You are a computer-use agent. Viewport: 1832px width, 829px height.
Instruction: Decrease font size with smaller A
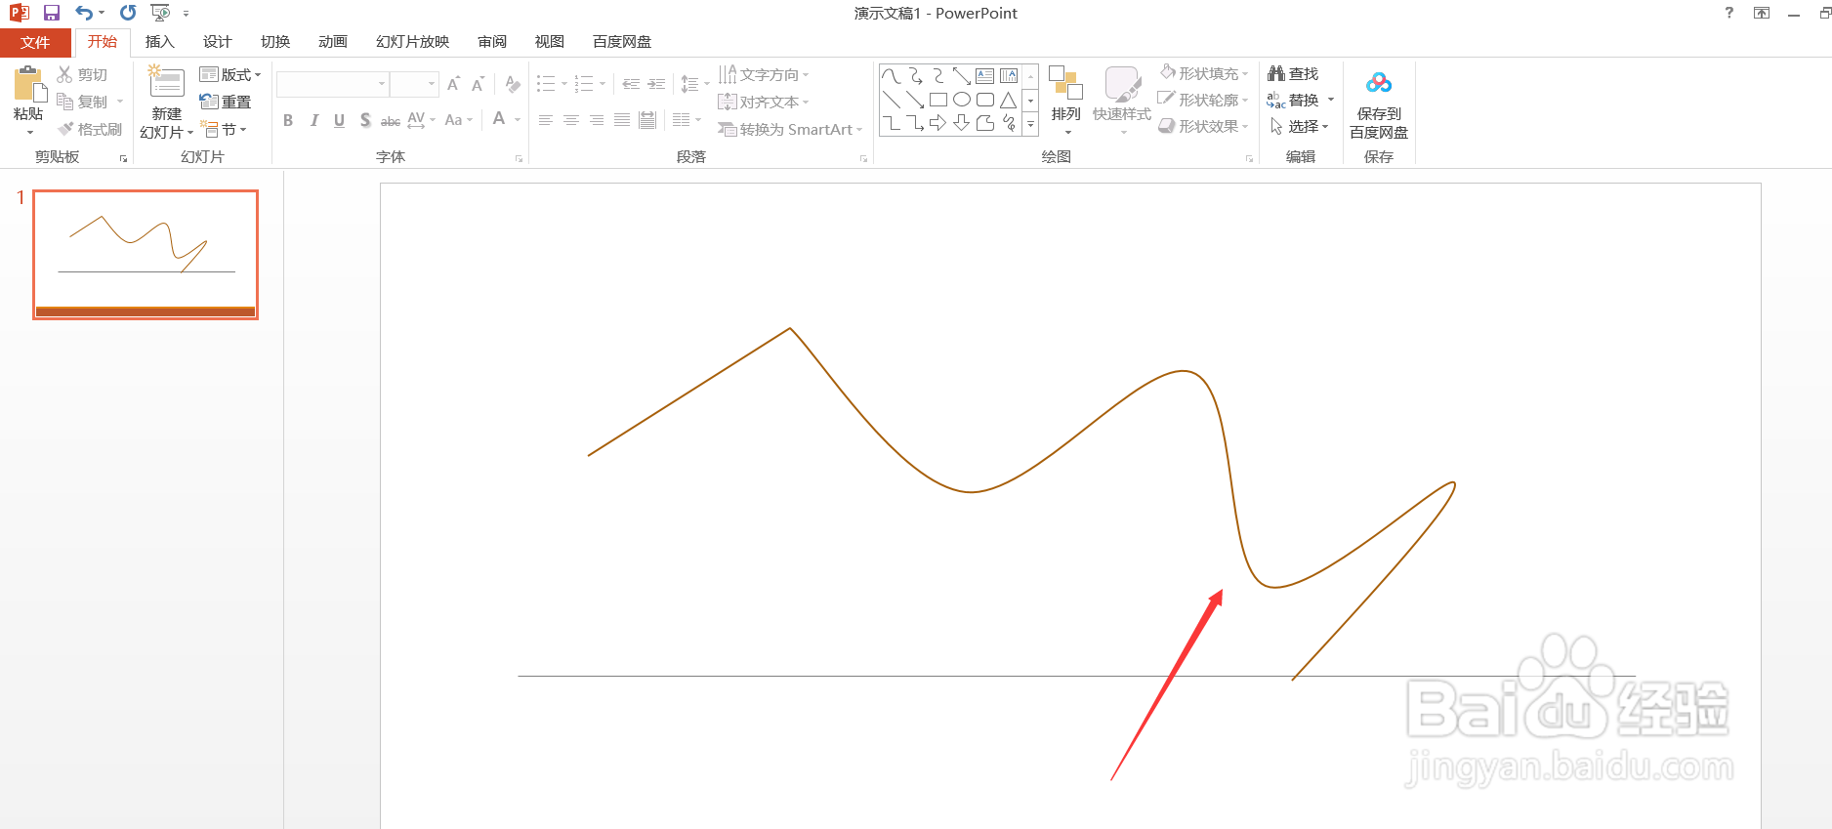(x=478, y=84)
